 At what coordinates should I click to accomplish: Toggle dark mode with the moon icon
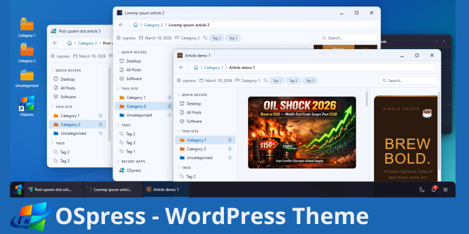pyautogui.click(x=422, y=190)
